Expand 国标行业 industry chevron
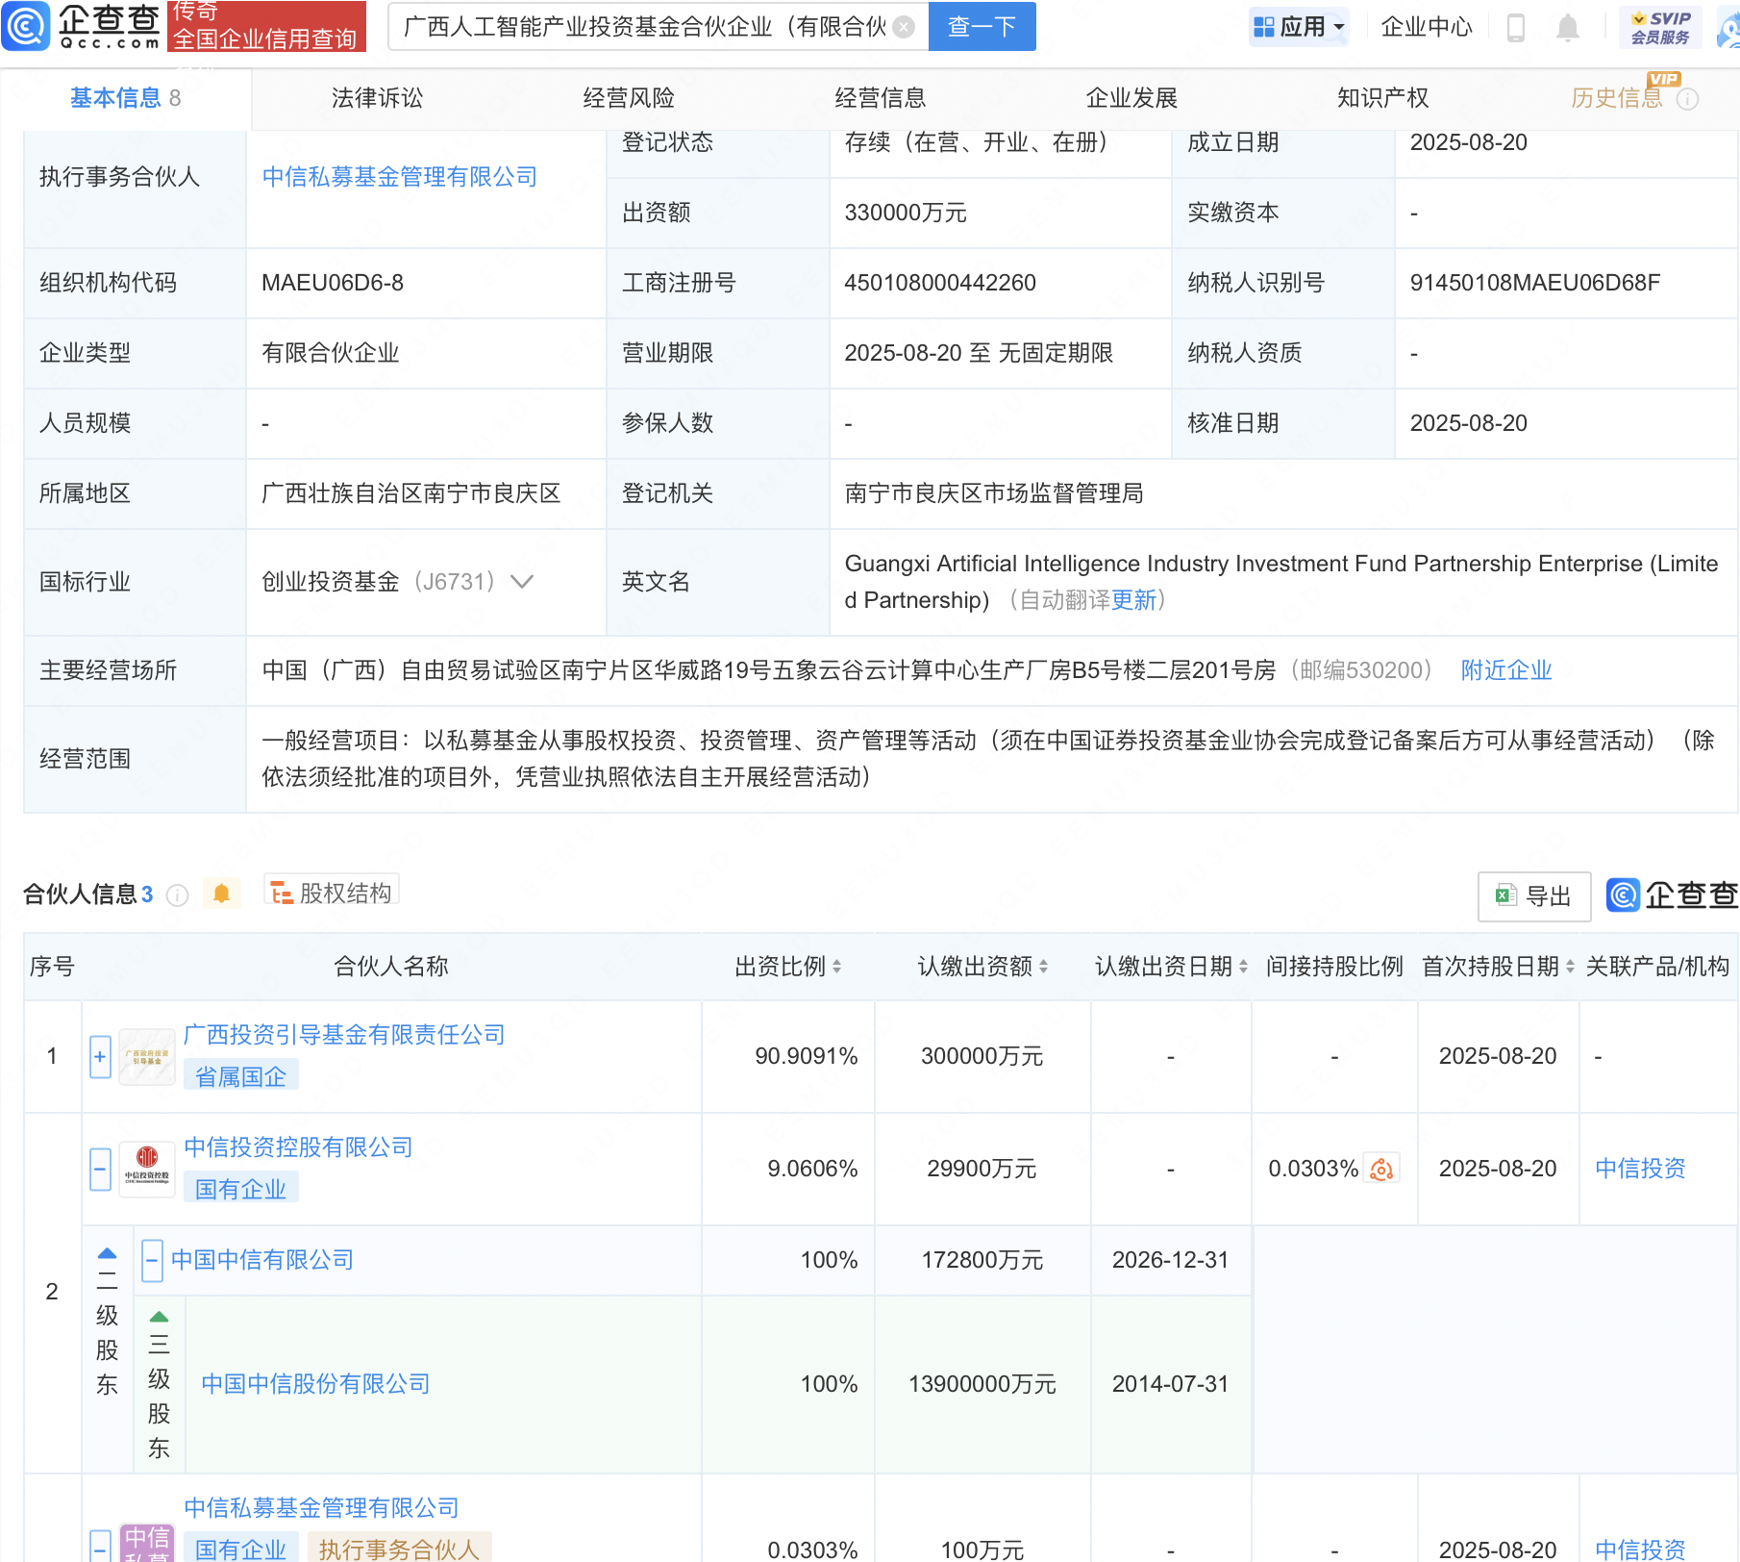The width and height of the screenshot is (1740, 1562). 522,582
